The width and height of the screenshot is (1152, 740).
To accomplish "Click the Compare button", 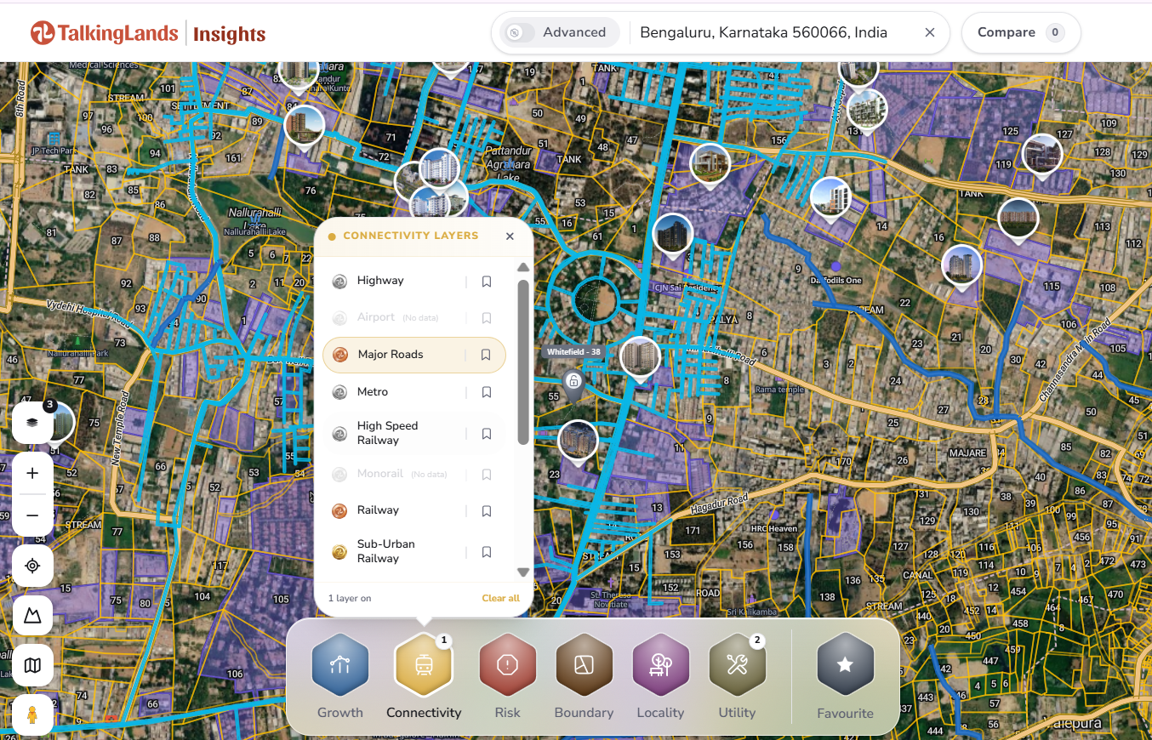I will click(1021, 32).
